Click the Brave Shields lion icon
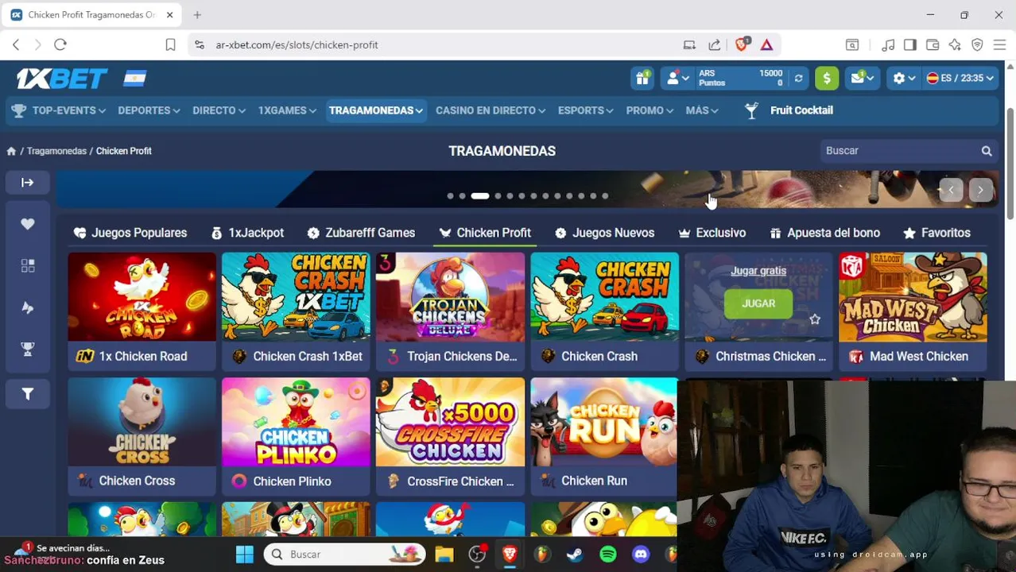Viewport: 1016px width, 572px height. 742,45
